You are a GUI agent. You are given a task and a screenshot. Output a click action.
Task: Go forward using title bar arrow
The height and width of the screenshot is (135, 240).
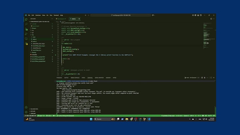click(x=89, y=15)
